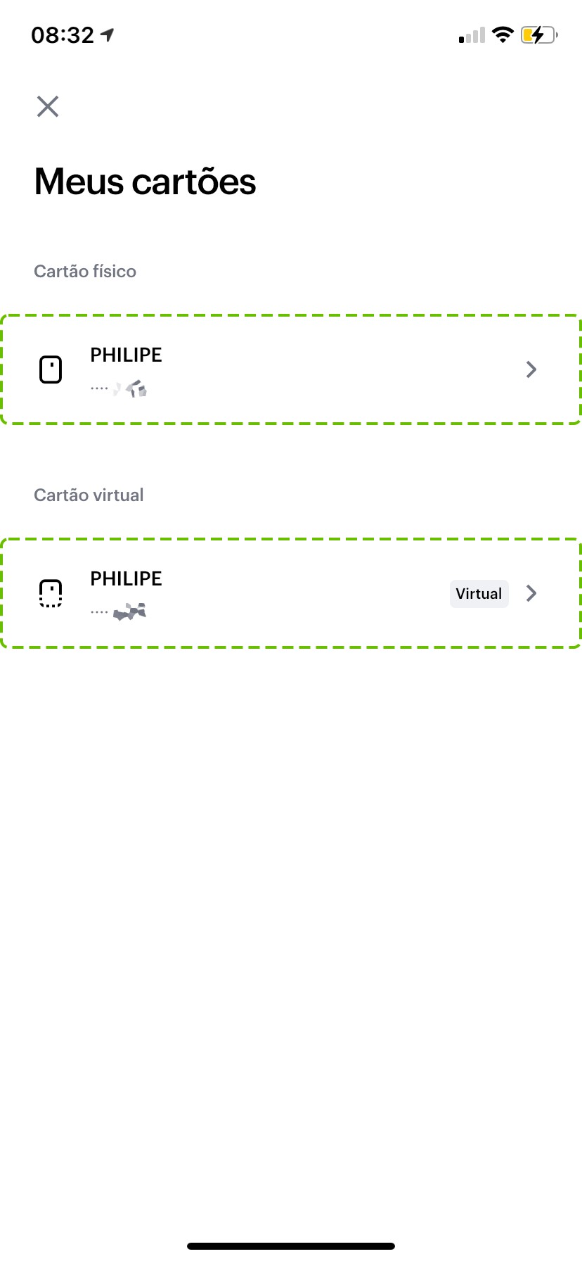The image size is (582, 1261).
Task: Tap the Cartão físico section header
Action: 85,272
